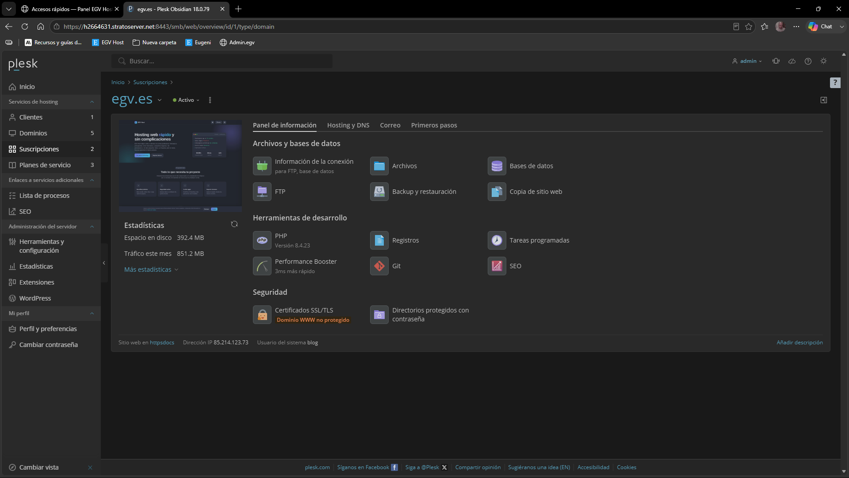Open Planes de servicio in sidebar

pos(51,165)
